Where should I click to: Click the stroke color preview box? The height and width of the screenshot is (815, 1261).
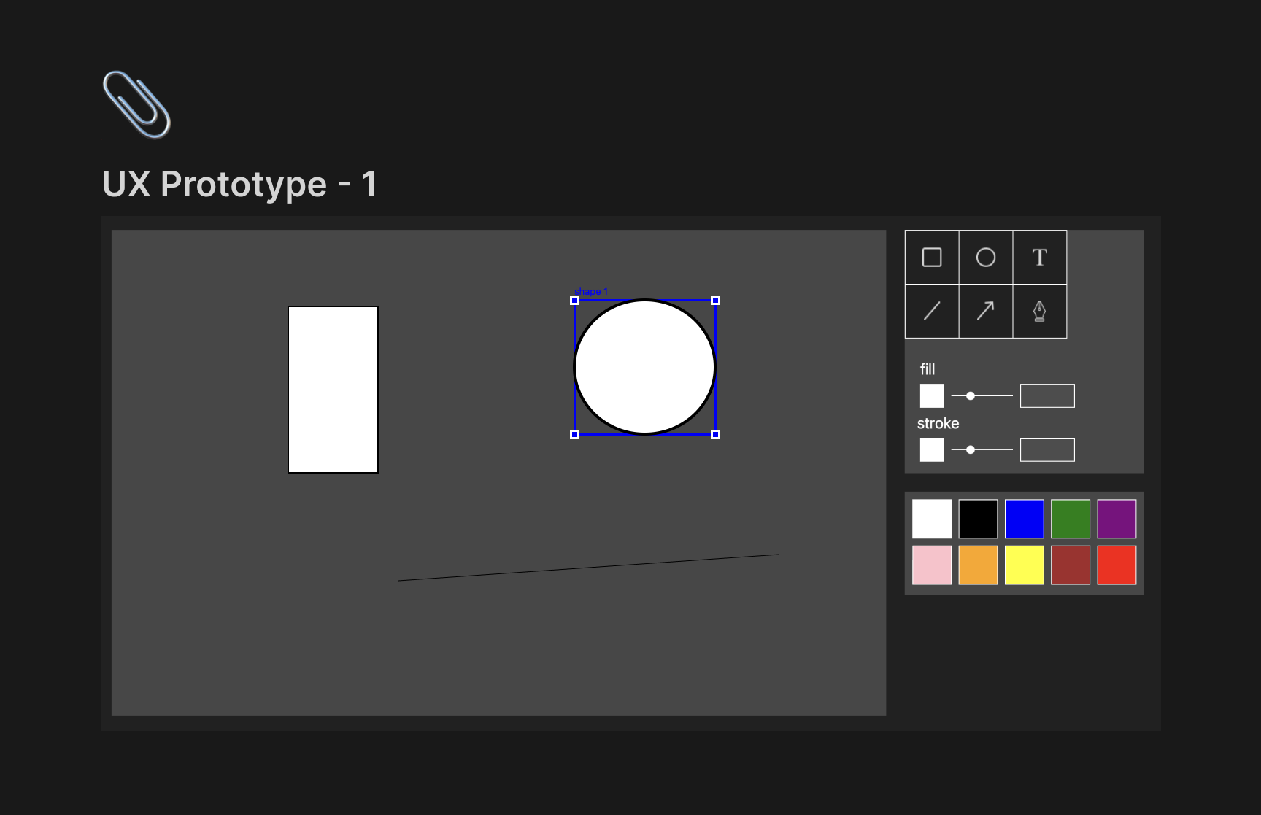[932, 450]
